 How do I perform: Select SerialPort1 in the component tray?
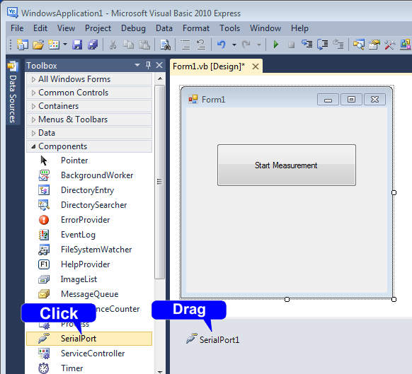213,339
